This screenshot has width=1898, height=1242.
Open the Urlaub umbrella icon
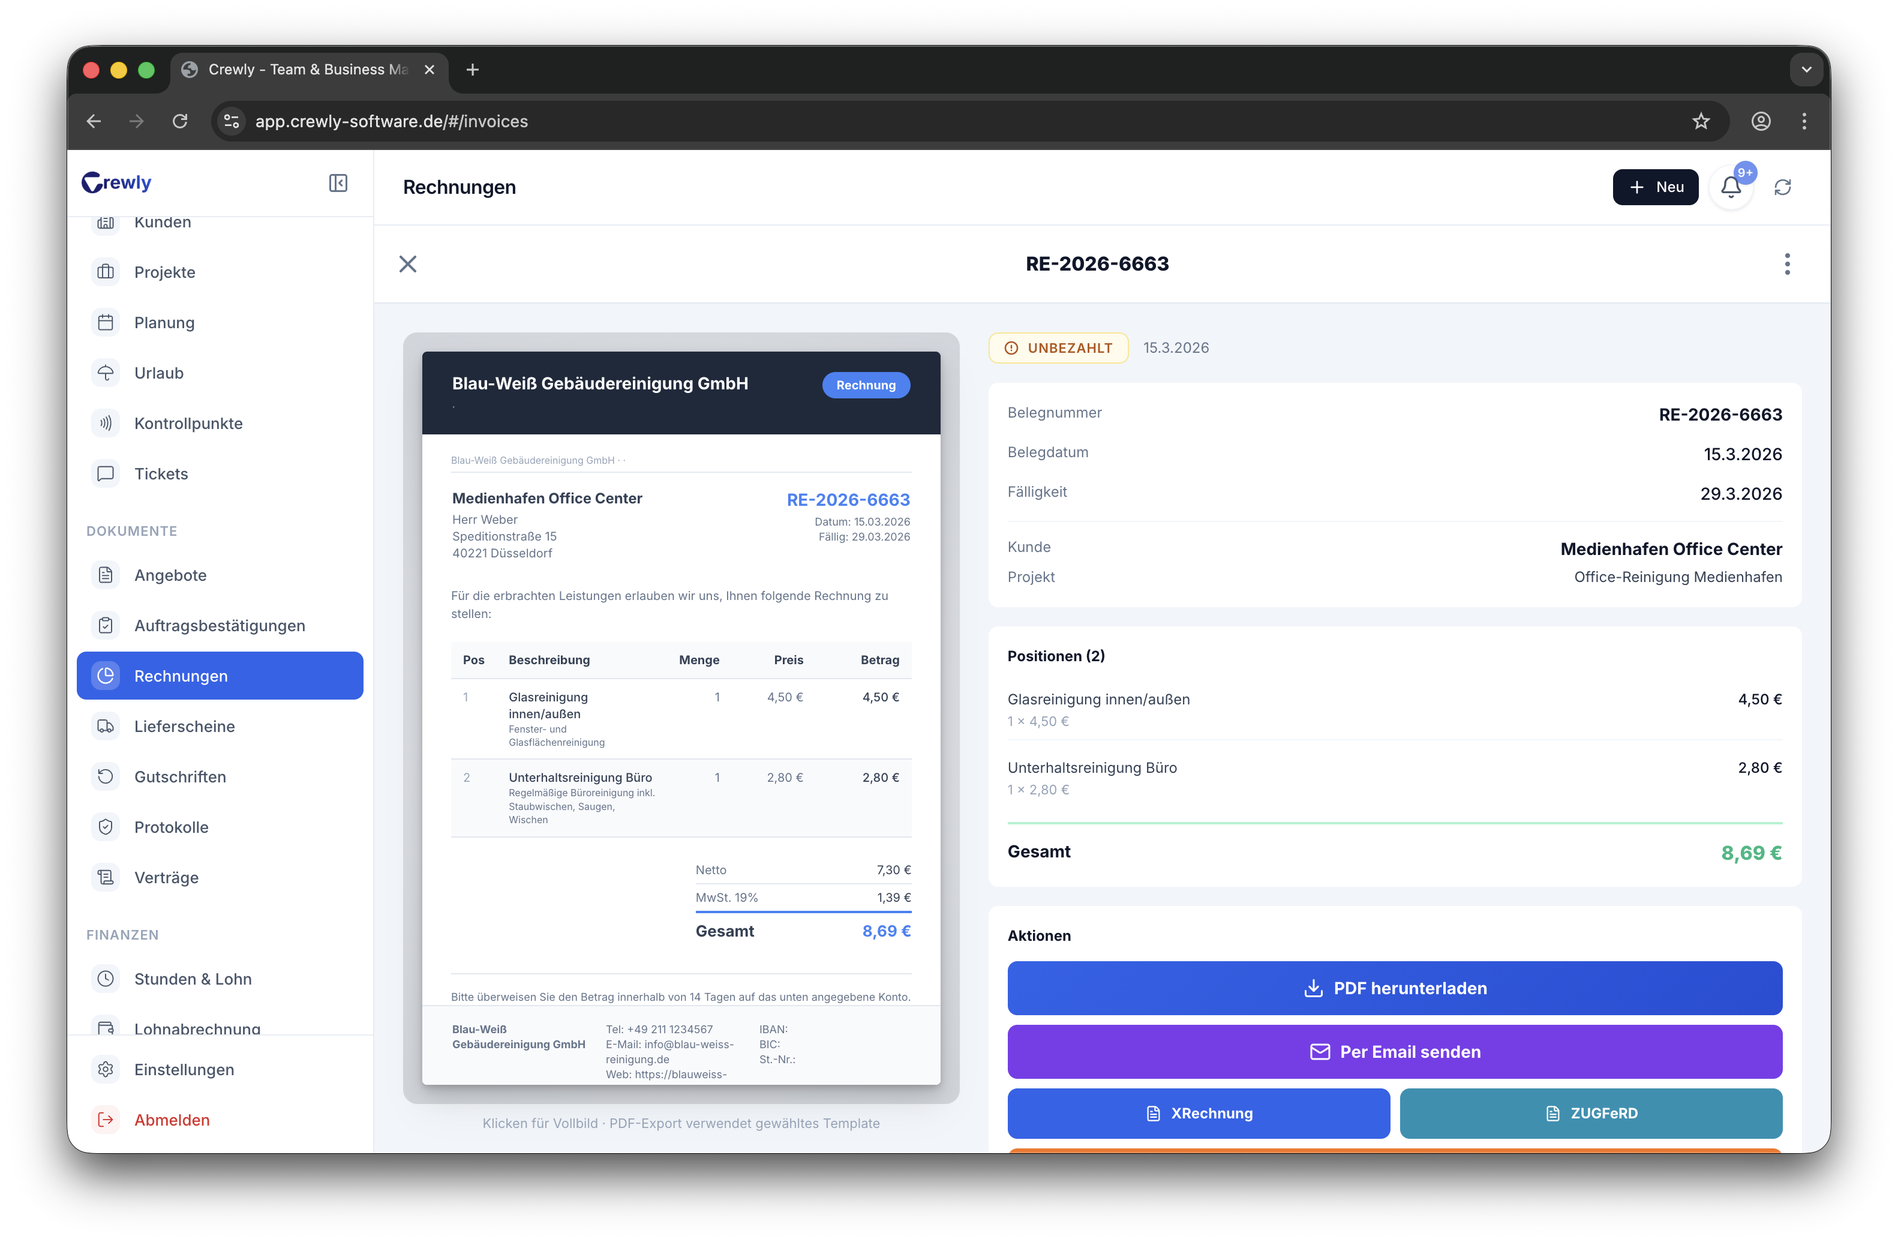[x=106, y=373]
